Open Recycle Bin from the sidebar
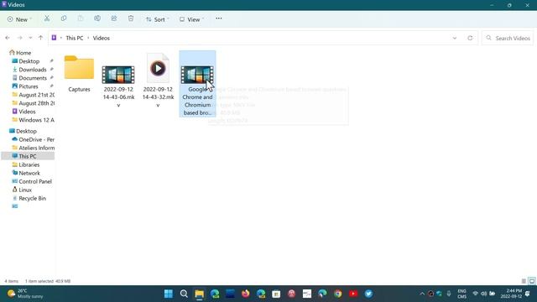 (32, 198)
